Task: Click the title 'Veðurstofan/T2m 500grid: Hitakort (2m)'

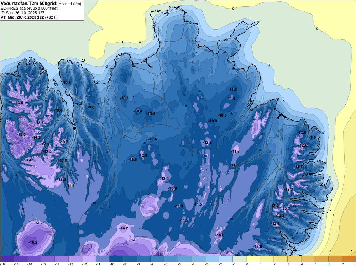Action: click(41, 3)
